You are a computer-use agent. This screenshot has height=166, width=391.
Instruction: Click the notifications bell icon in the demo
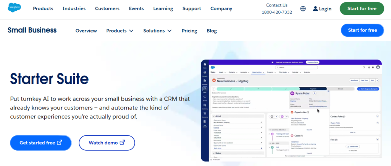click(373, 67)
